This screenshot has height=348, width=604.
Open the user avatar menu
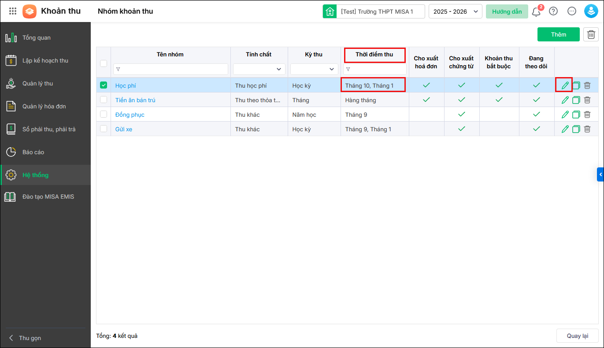tap(590, 11)
